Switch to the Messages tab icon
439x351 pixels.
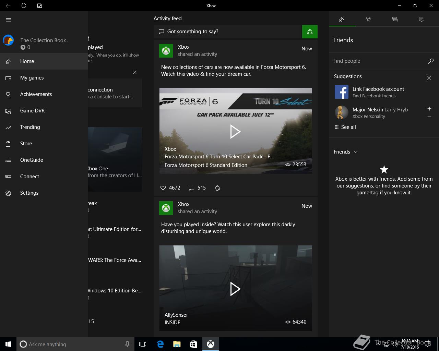395,19
